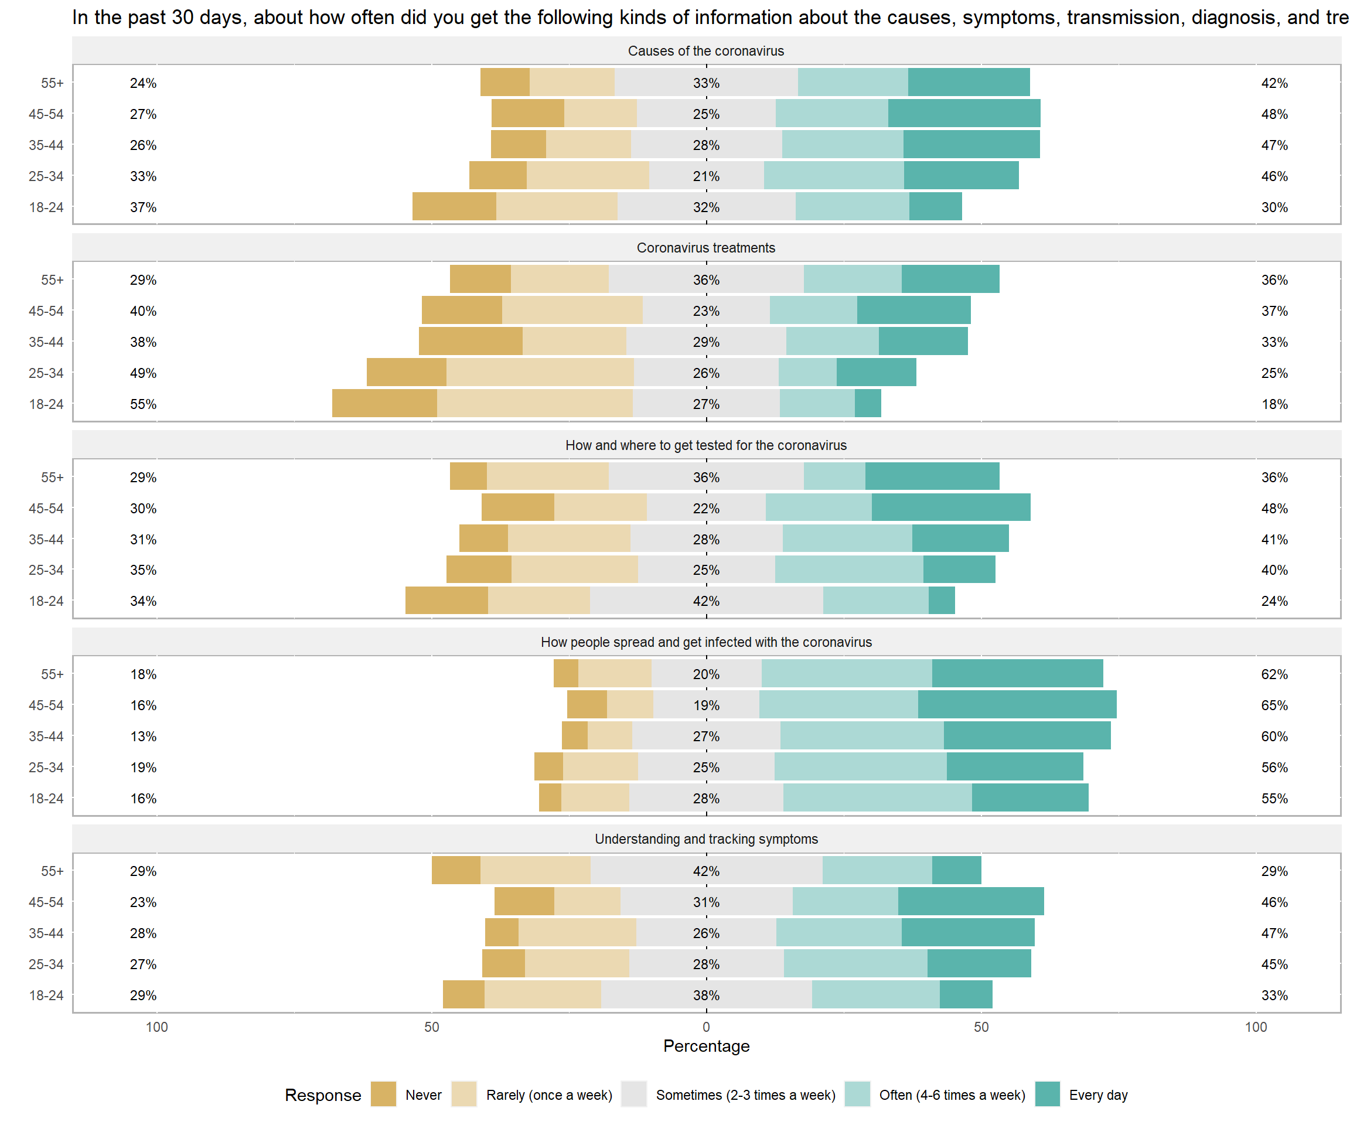Image resolution: width=1350 pixels, height=1125 pixels.
Task: Click the 55% label for 18-24 in Coronavirus treatments
Action: [143, 404]
